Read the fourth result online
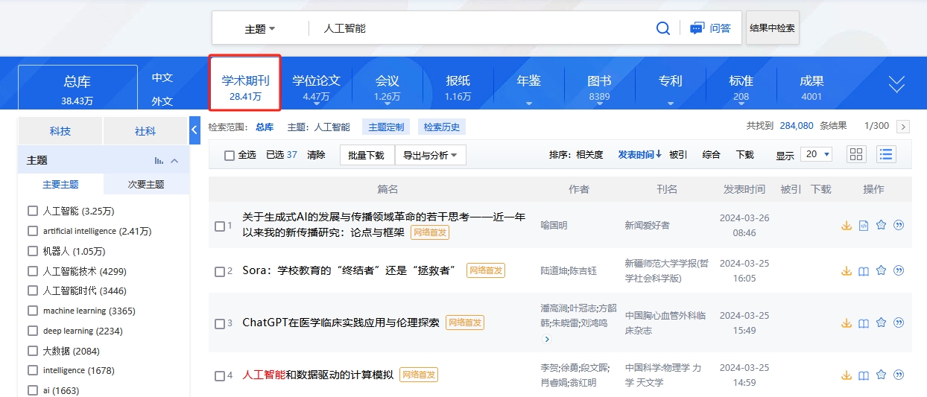 pos(864,375)
